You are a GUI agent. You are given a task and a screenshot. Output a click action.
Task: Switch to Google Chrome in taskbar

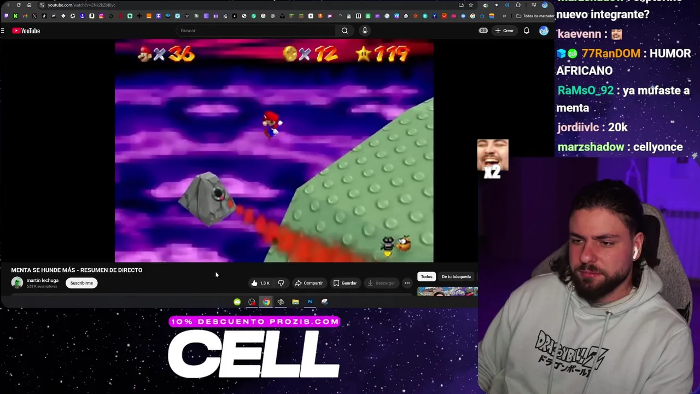coord(266,302)
